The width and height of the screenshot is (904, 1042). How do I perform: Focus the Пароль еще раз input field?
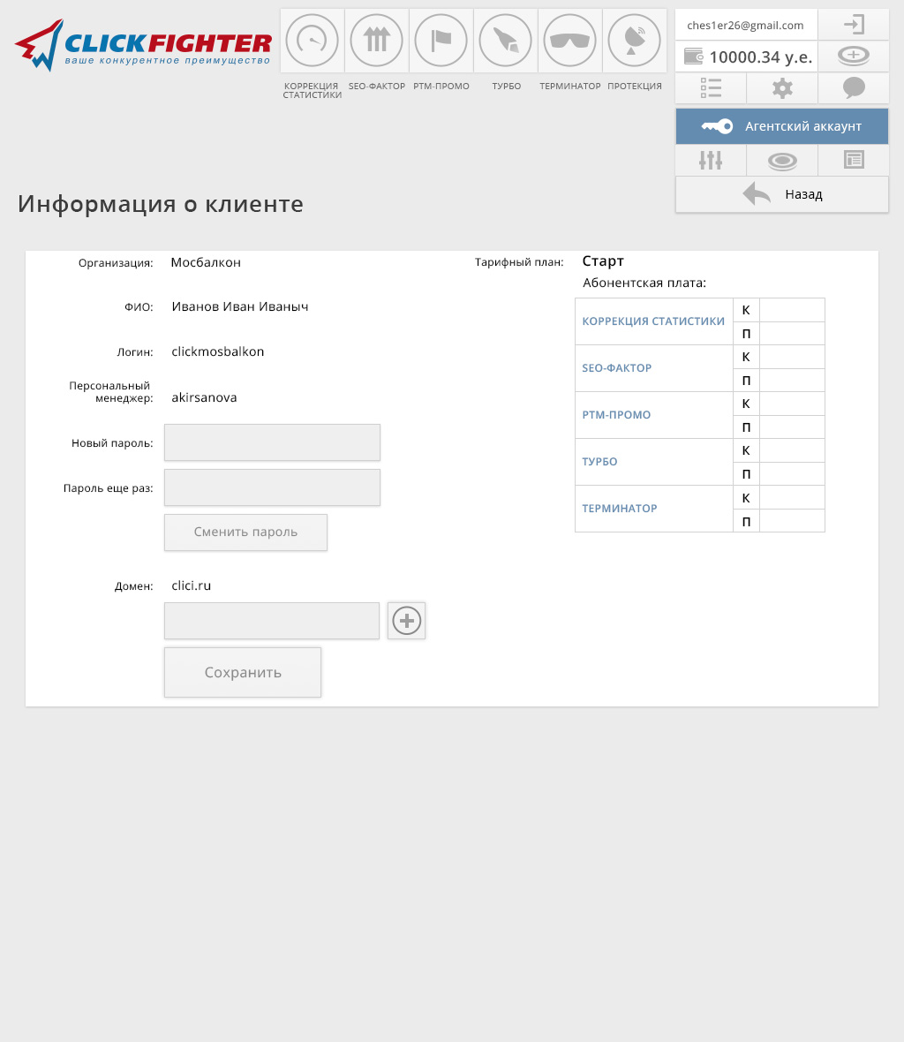(272, 487)
